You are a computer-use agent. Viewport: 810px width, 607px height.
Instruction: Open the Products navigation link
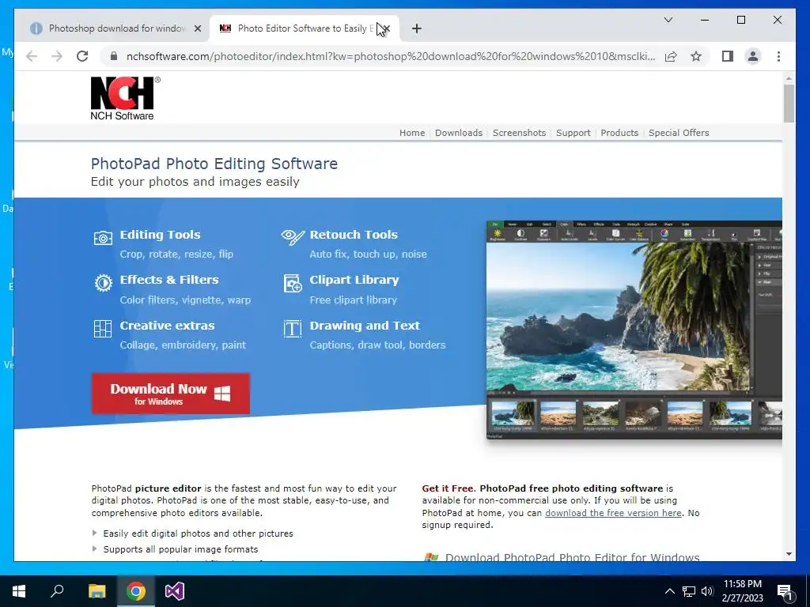click(x=619, y=133)
